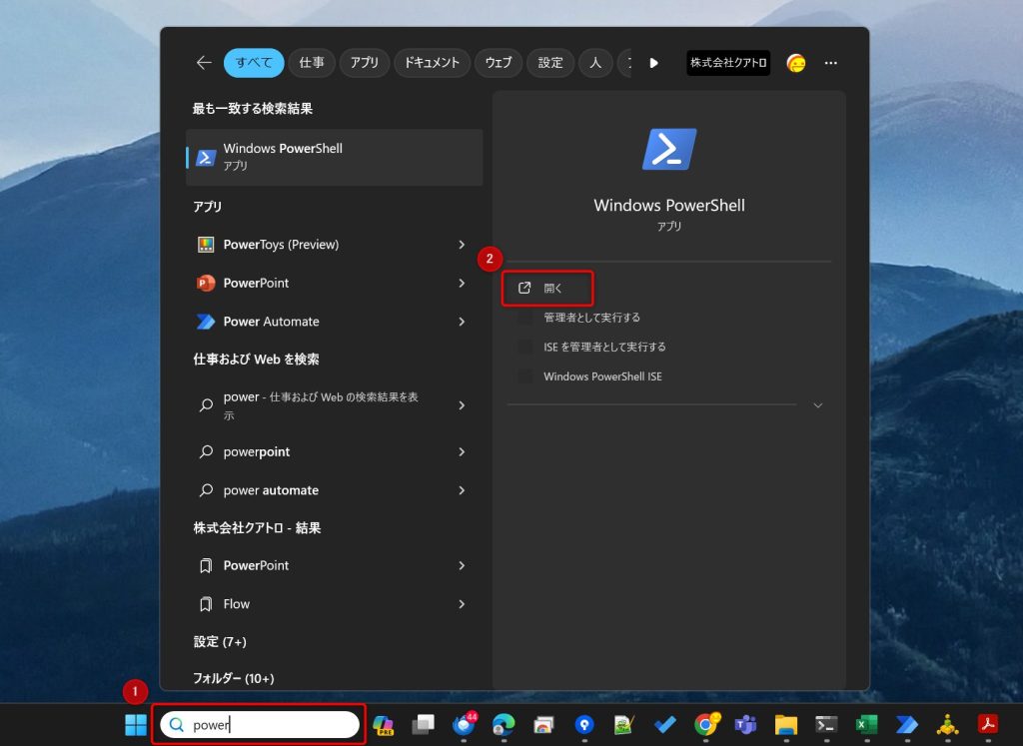Select the power automate search suggestion
The height and width of the screenshot is (746, 1023).
tap(334, 490)
